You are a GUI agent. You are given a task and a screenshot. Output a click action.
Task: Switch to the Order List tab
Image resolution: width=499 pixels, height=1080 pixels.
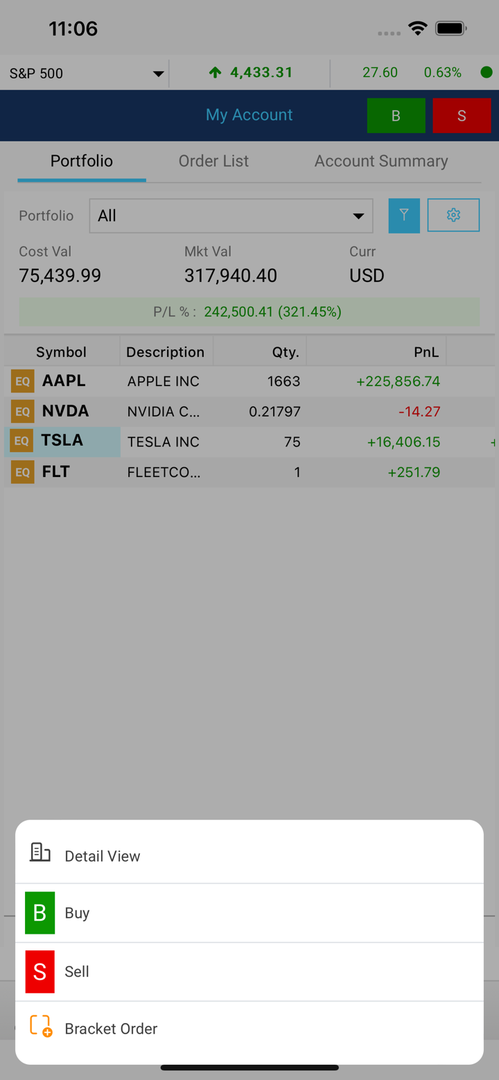[213, 161]
